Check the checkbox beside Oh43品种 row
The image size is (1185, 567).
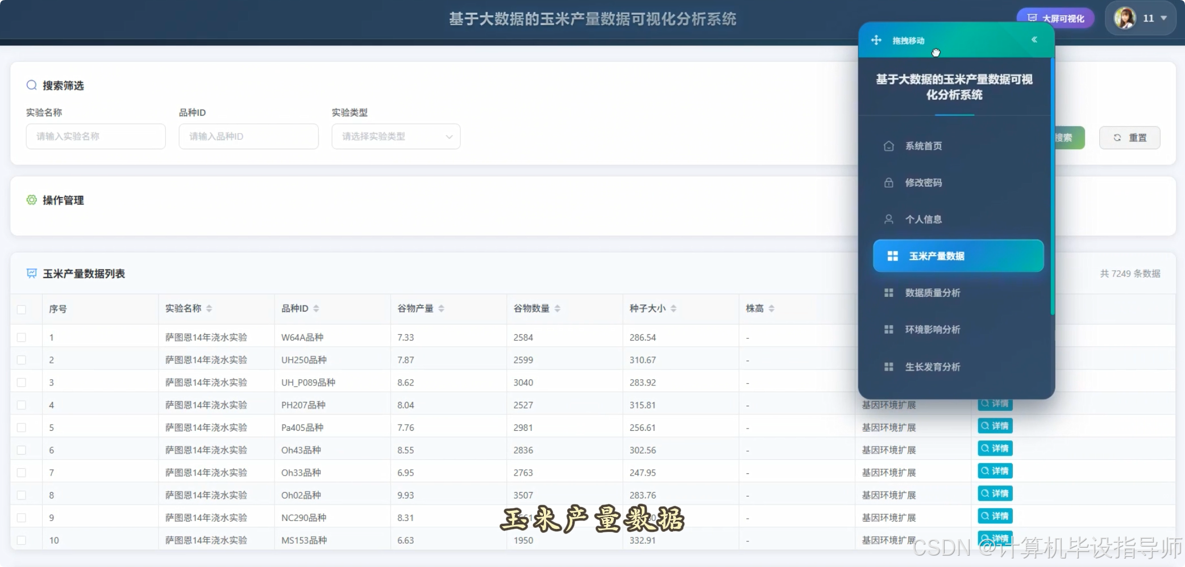[22, 450]
